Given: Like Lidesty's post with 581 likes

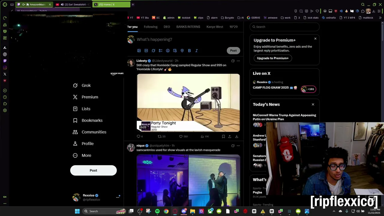Looking at the screenshot, I should [x=183, y=136].
